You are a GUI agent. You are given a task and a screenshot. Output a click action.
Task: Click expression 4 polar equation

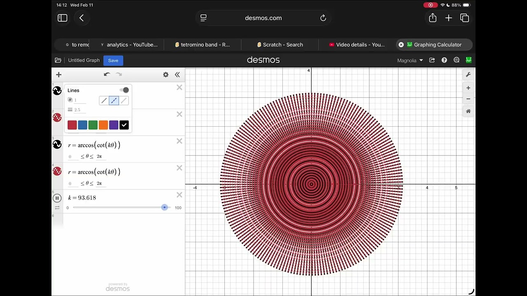click(x=94, y=172)
